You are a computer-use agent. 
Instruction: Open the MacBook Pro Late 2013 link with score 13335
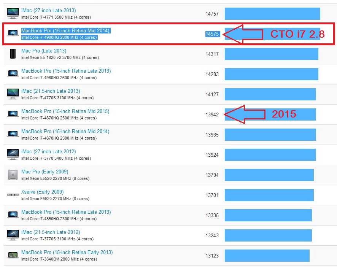tap(66, 212)
